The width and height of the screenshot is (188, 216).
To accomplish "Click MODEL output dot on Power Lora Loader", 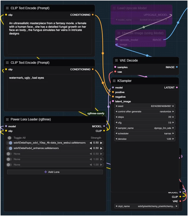I will (104, 126).
